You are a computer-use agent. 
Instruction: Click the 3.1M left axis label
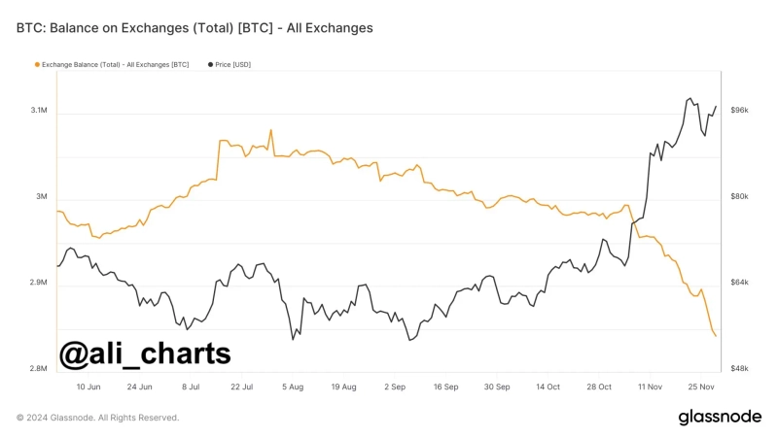(39, 111)
